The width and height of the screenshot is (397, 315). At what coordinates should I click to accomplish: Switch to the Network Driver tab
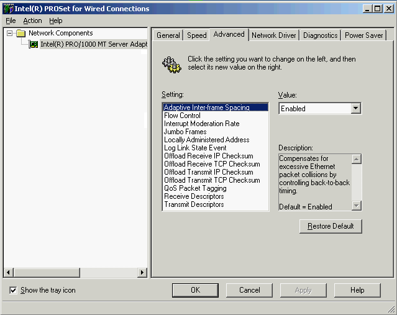(274, 35)
